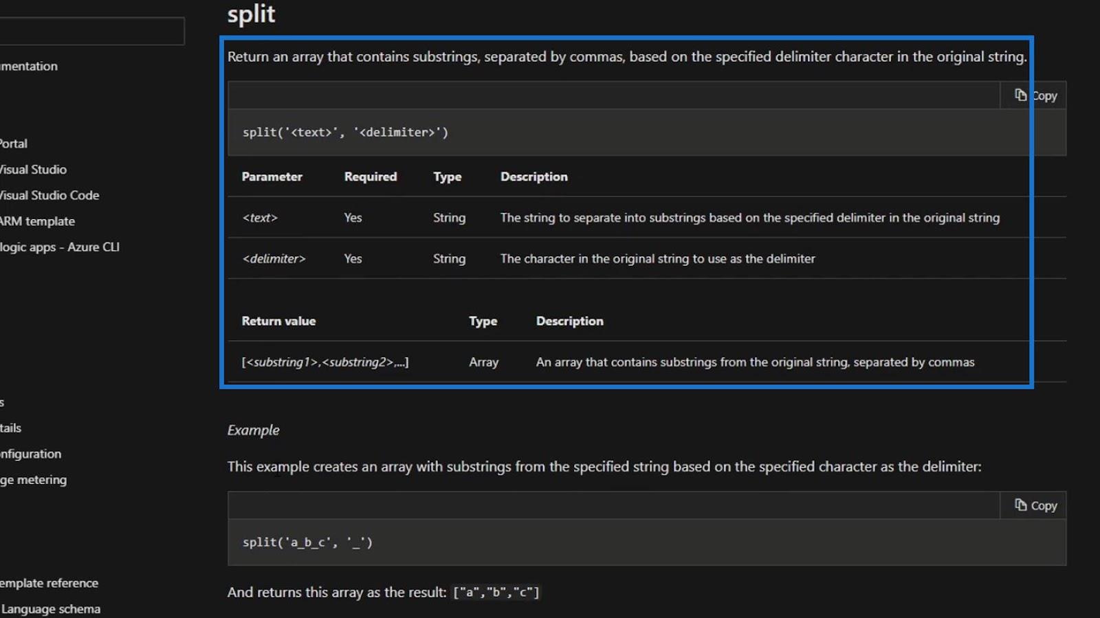Open the logic apps - Azure CLI link
The image size is (1100, 618).
[x=60, y=247]
